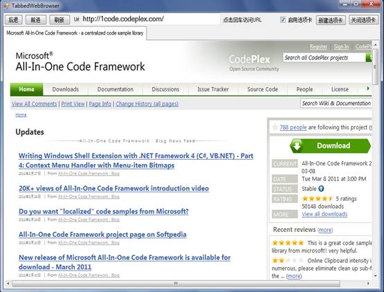Open blog source link under 20K+ views post
The height and width of the screenshot is (292, 384).
pyautogui.click(x=89, y=197)
